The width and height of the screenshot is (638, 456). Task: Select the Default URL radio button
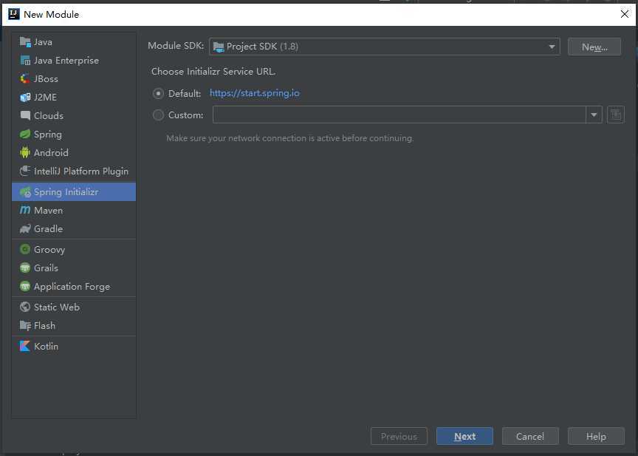tap(158, 94)
